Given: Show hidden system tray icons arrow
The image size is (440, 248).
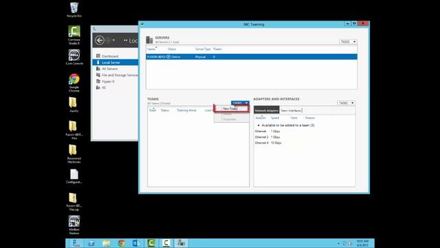Looking at the screenshot, I should point(338,243).
